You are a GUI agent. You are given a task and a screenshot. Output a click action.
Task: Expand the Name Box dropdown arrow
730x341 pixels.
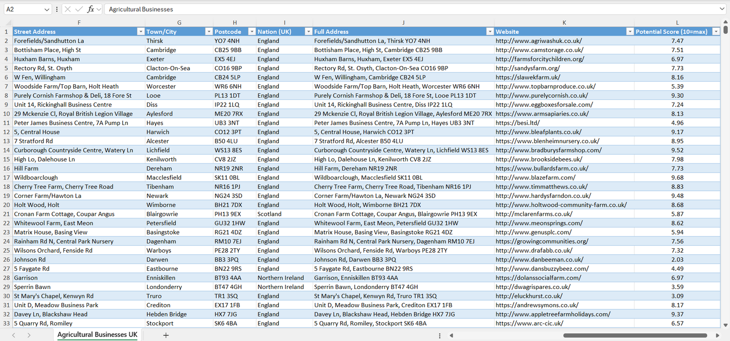pos(47,9)
